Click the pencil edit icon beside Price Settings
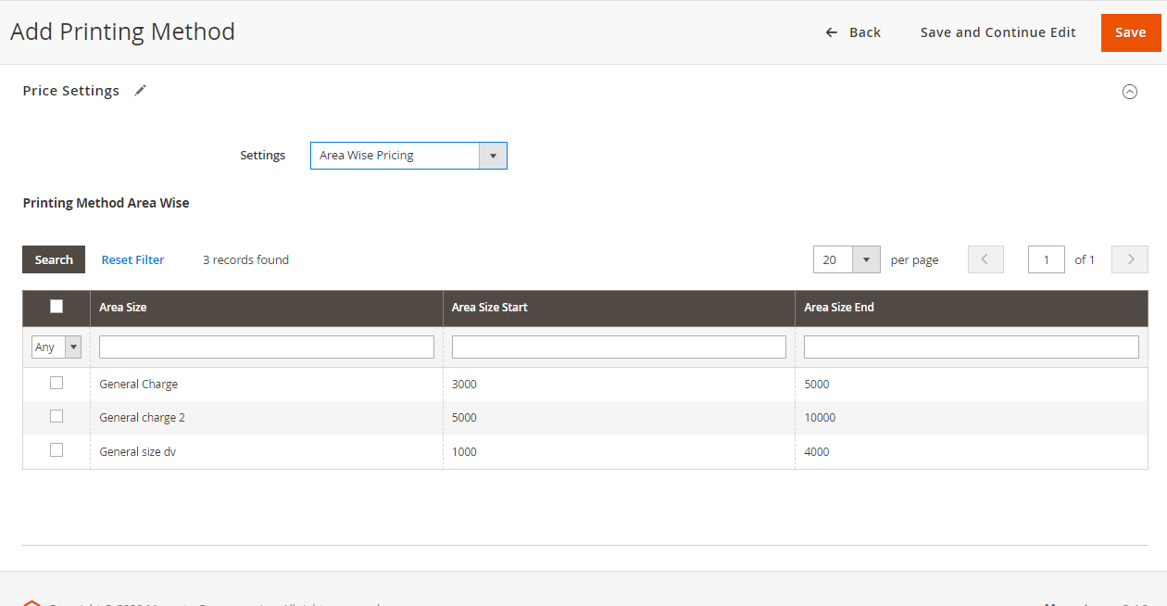Viewport: 1167px width, 606px height. point(140,90)
